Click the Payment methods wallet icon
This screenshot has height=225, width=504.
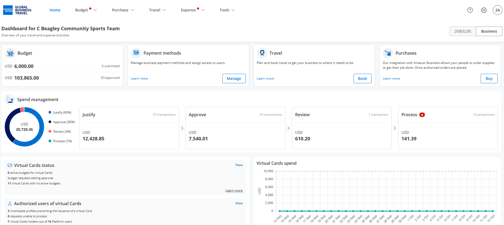pyautogui.click(x=136, y=53)
